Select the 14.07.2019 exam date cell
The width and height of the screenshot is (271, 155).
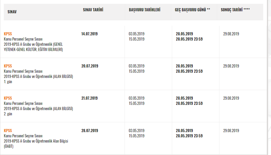click(x=90, y=34)
